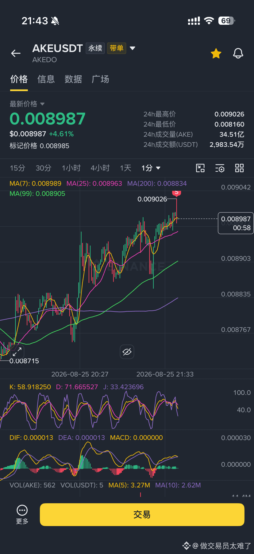Tap the muted bell icon in status bar
This screenshot has width=254, height=554.
(55, 21)
